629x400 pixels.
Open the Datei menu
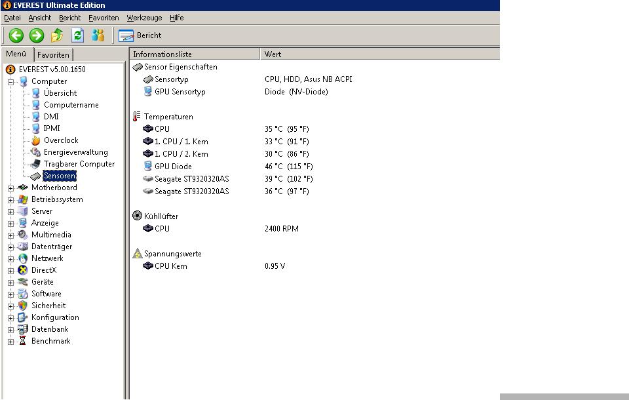12,18
